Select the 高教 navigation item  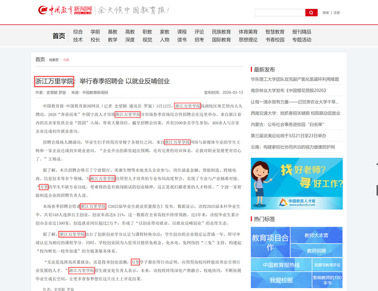[130, 32]
